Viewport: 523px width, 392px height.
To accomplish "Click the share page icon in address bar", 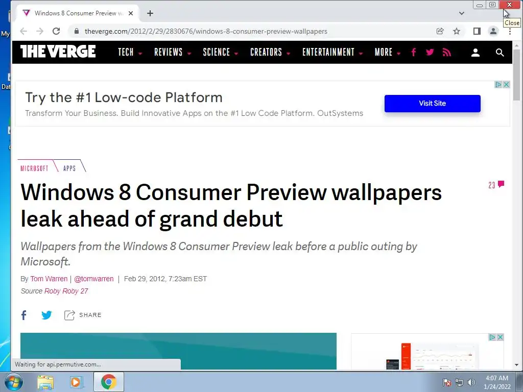I will tap(440, 31).
